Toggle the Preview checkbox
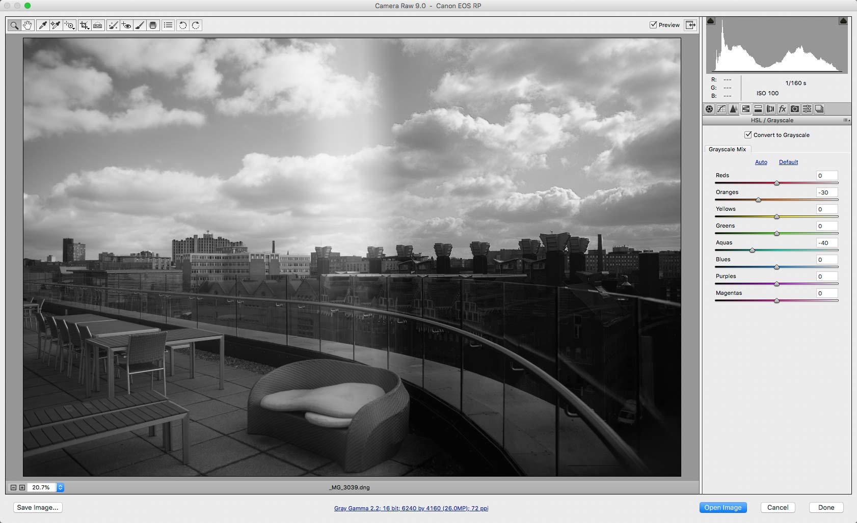This screenshot has width=857, height=523. tap(653, 24)
